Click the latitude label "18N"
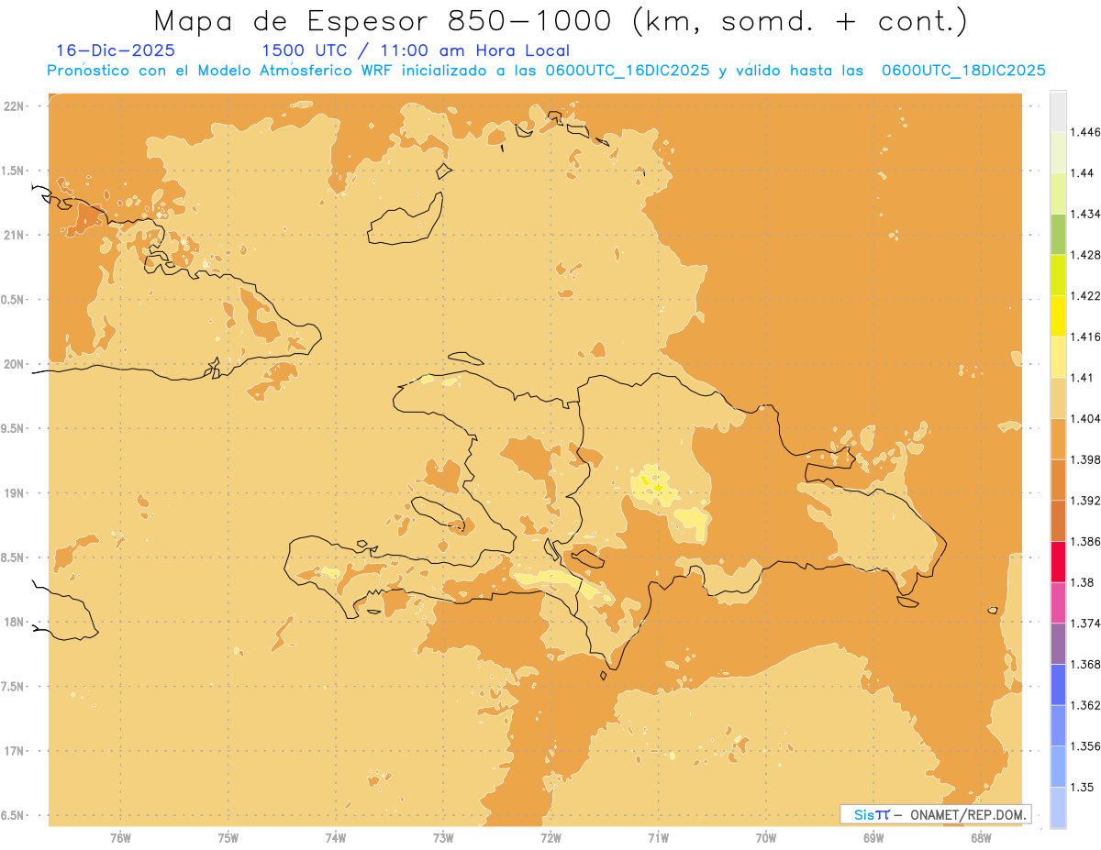The width and height of the screenshot is (1101, 850). 14,622
